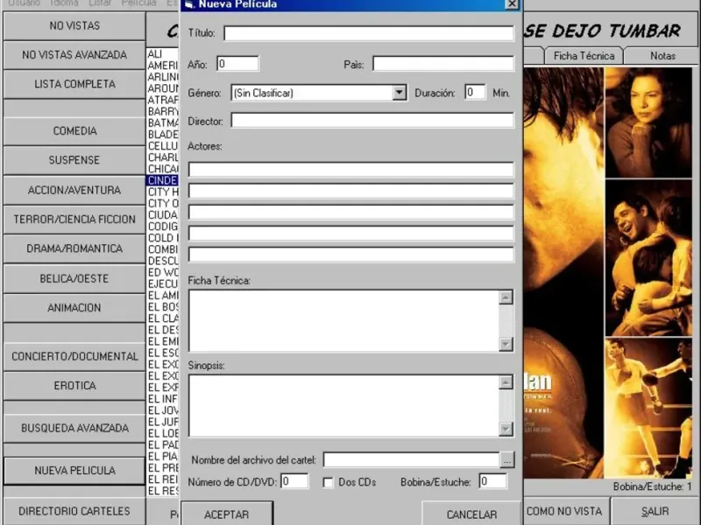Click the large movie poster image
The height and width of the screenshot is (525, 701).
pos(563,273)
